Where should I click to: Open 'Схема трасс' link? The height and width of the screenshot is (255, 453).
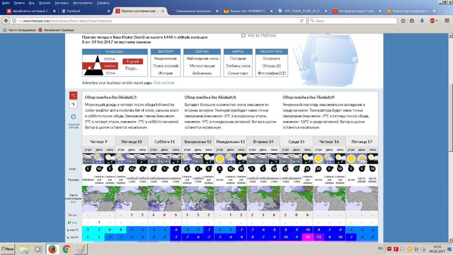pos(238,73)
